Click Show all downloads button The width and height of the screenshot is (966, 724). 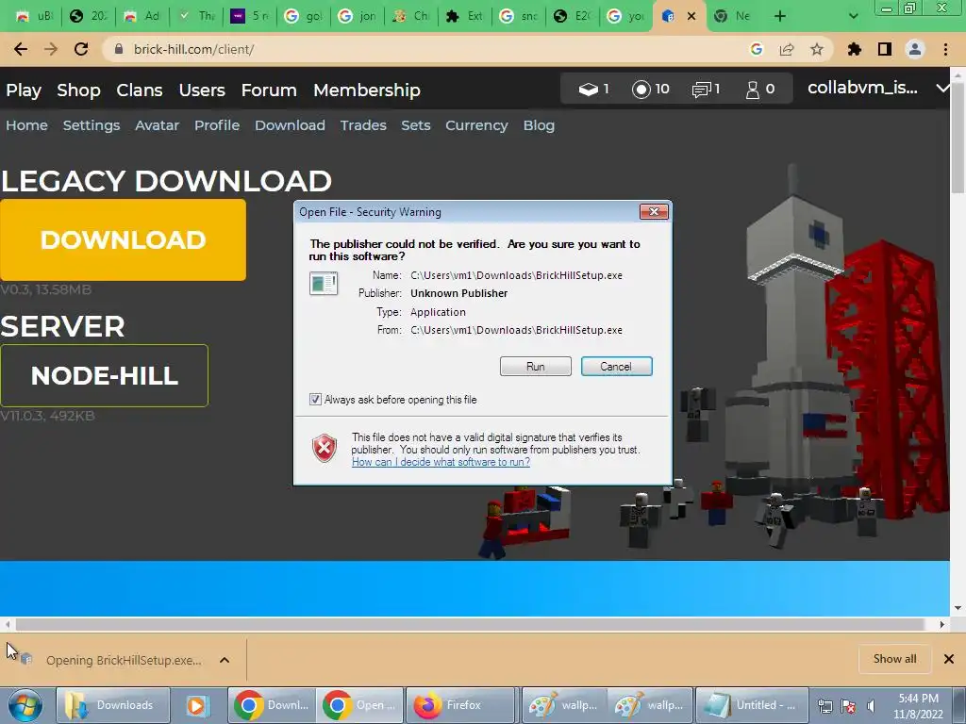[894, 659]
